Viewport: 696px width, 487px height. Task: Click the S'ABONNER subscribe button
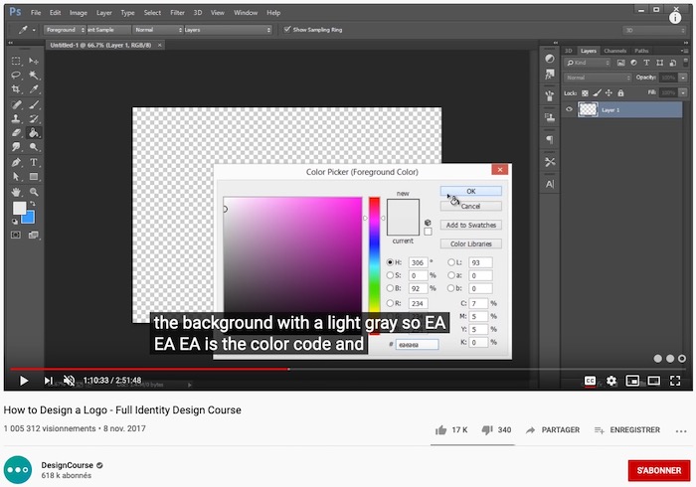click(x=659, y=470)
